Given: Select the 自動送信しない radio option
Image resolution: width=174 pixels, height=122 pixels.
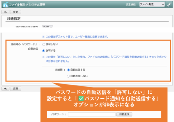Looking at the screenshot, I should tap(68, 76).
